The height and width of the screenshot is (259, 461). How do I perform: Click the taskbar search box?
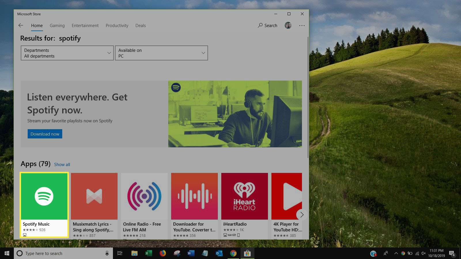coord(63,253)
